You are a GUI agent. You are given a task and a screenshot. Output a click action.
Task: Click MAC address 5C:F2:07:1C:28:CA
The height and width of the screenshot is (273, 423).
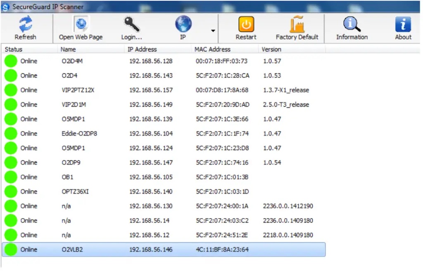[223, 75]
